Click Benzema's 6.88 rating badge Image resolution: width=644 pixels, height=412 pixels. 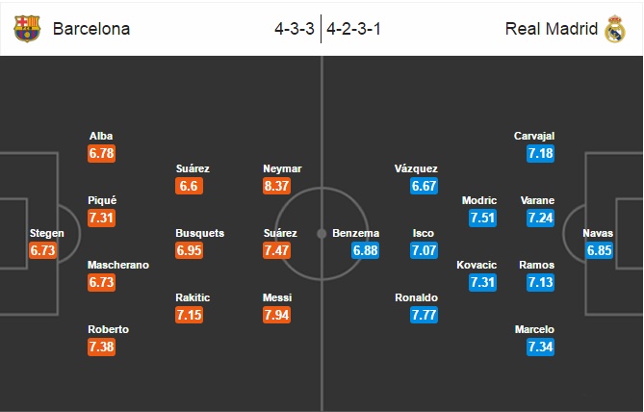[x=365, y=250]
